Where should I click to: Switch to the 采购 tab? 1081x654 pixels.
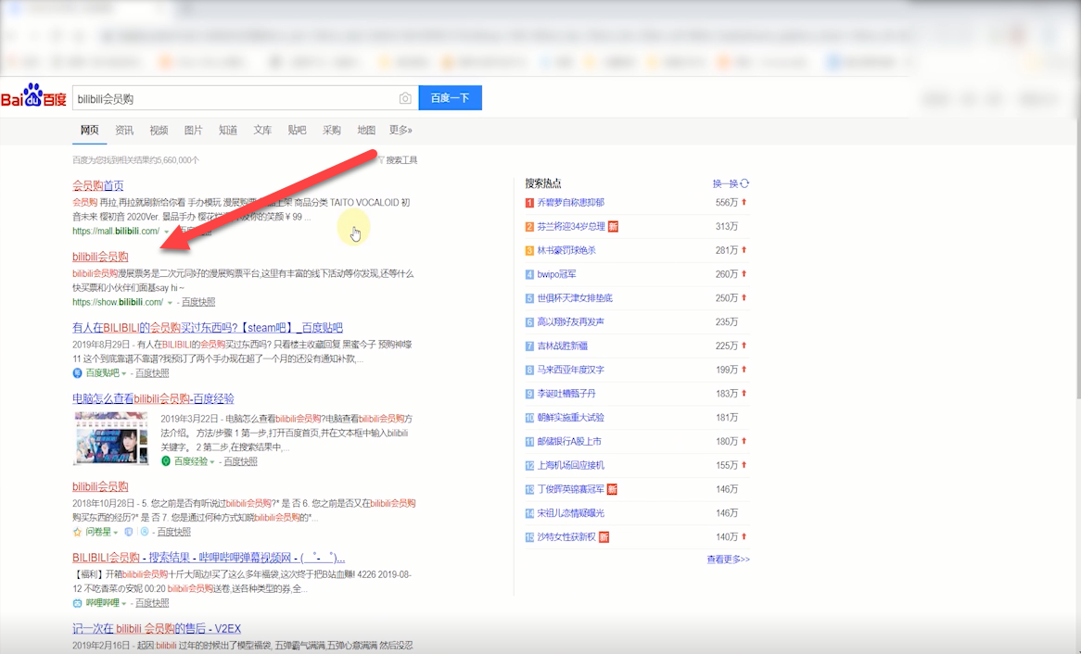click(x=331, y=130)
